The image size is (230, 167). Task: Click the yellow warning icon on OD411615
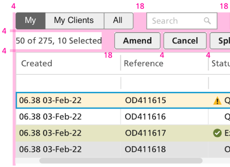coord(217,101)
